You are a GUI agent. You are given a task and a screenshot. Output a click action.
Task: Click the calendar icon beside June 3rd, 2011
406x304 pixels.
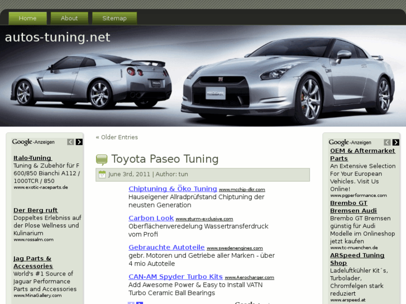[102, 175]
